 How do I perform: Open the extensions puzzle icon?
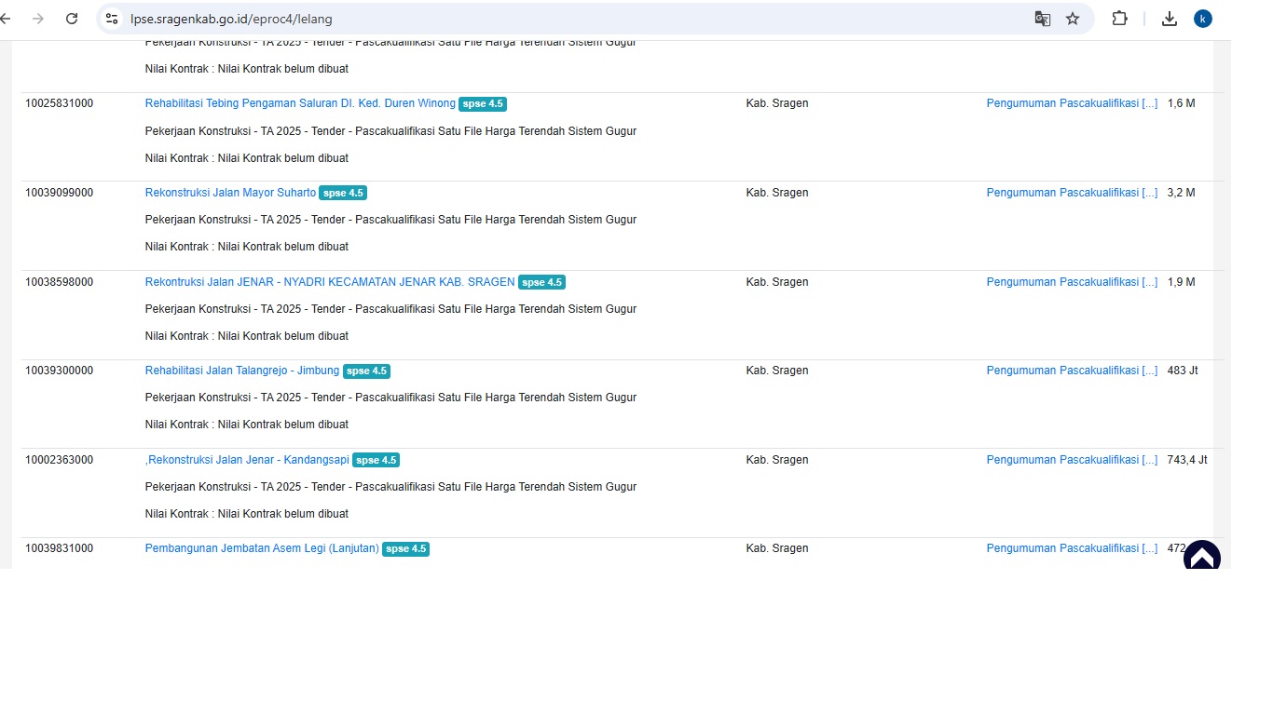pos(1120,19)
